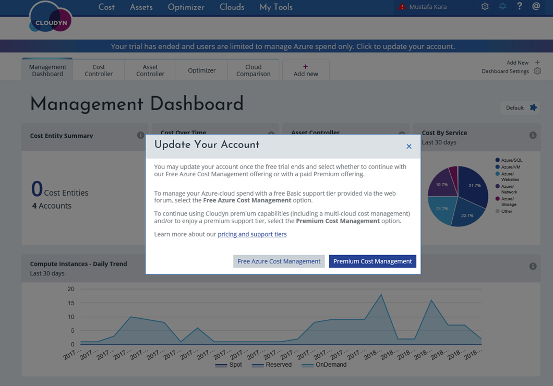This screenshot has height=386, width=553.
Task: Open the Cost menu
Action: pos(106,7)
